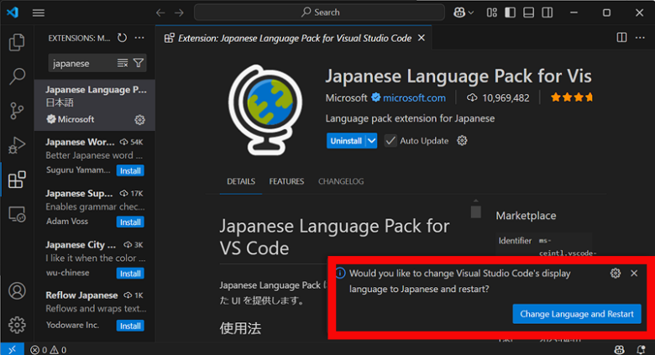Viewport: 655px width, 355px height.
Task: Click Change Language and Restart
Action: click(x=577, y=314)
